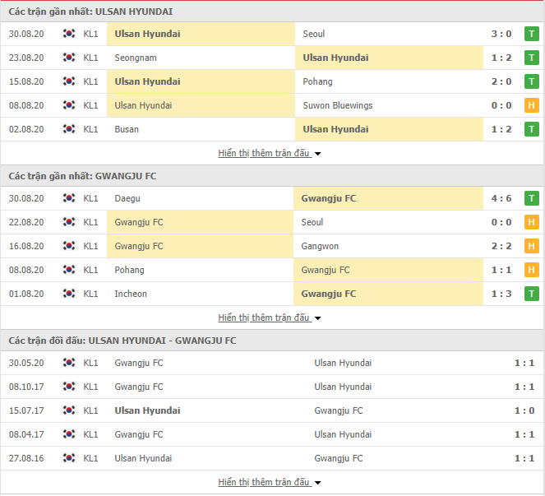The height and width of the screenshot is (496, 545).
Task: Click the green T badge for Daegu vs Gwangju
Action: pos(532,198)
